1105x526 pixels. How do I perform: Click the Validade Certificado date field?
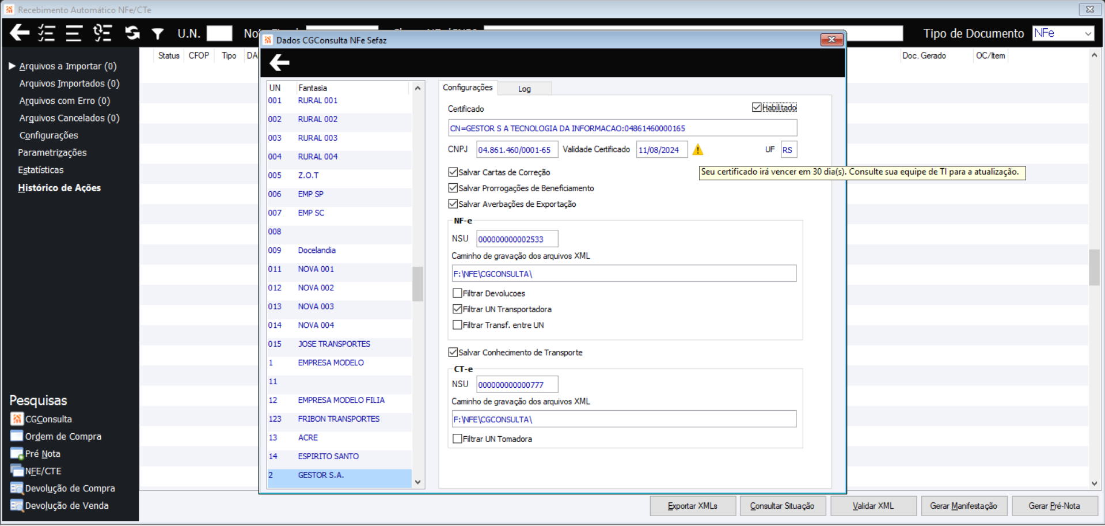(x=662, y=150)
